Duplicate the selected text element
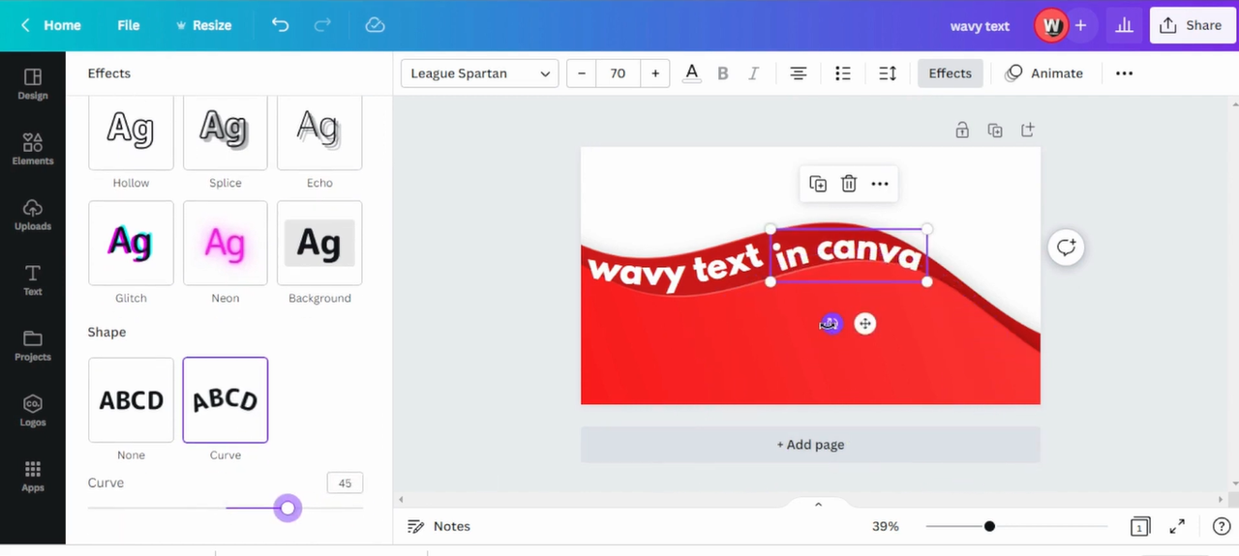The height and width of the screenshot is (556, 1239). click(x=818, y=184)
